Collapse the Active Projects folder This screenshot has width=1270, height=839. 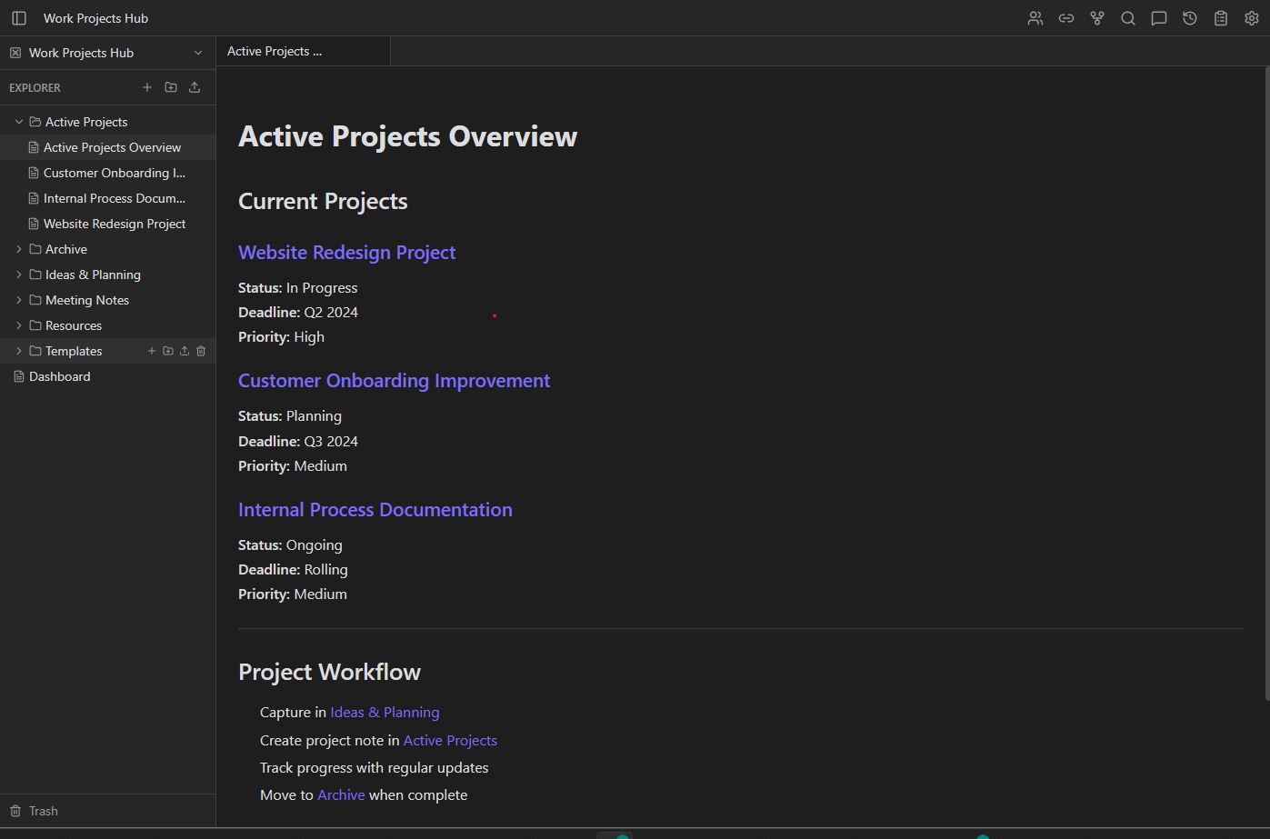tap(18, 121)
